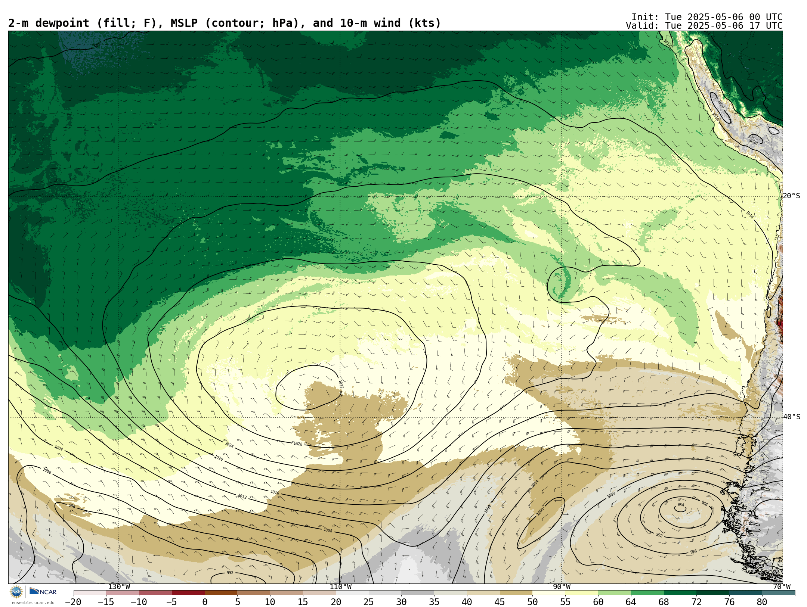The height and width of the screenshot is (607, 807).
Task: Click the colorbar tick label '0'
Action: point(205,602)
